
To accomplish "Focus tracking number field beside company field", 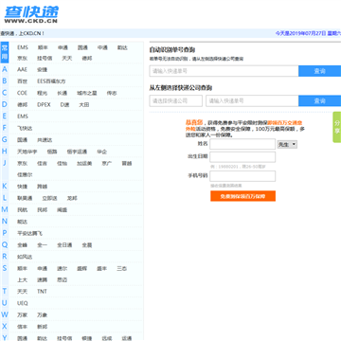I will coord(252,100).
